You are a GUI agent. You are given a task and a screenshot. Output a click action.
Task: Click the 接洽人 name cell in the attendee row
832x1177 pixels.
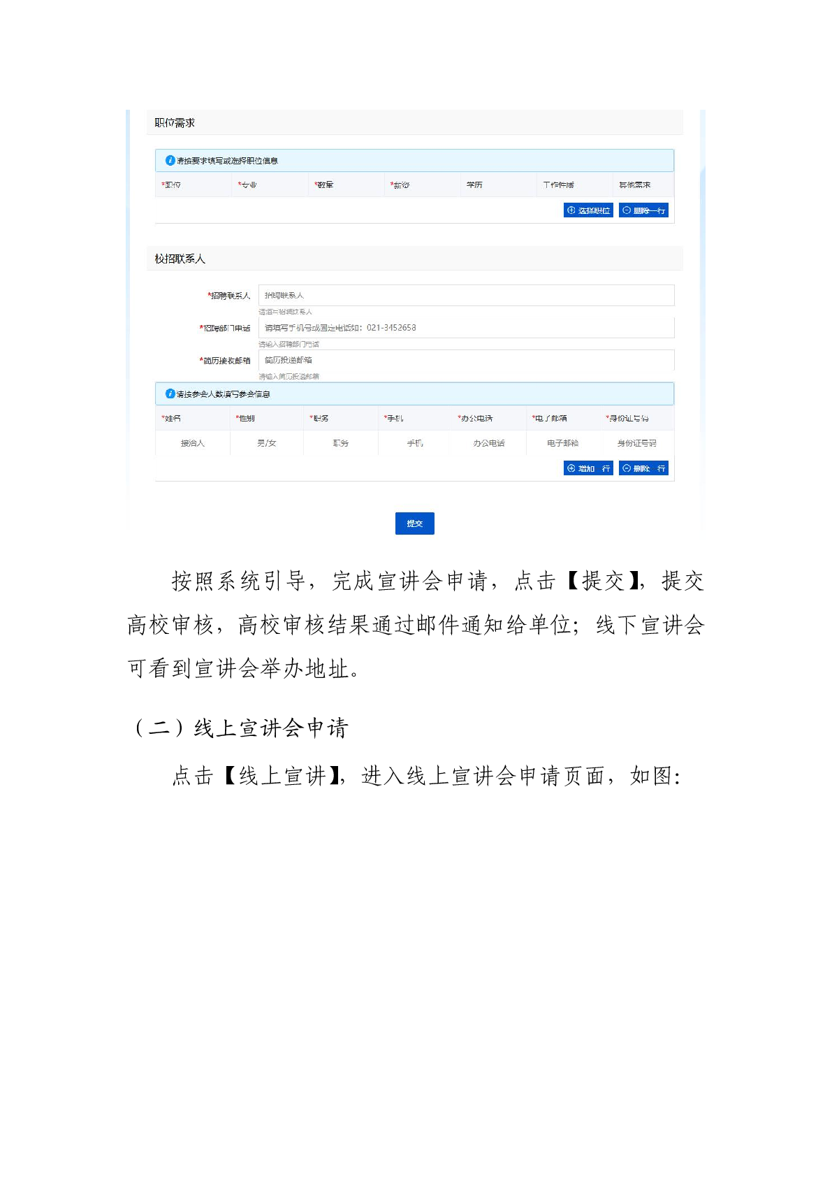193,443
